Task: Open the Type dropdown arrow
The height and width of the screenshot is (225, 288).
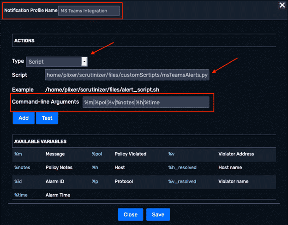Action: 84,62
